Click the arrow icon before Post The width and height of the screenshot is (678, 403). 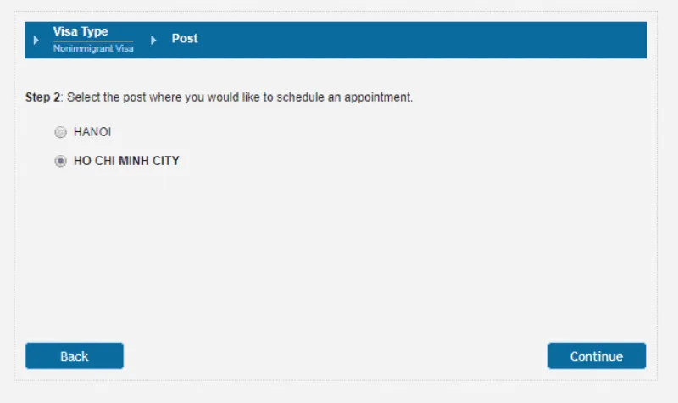point(153,40)
